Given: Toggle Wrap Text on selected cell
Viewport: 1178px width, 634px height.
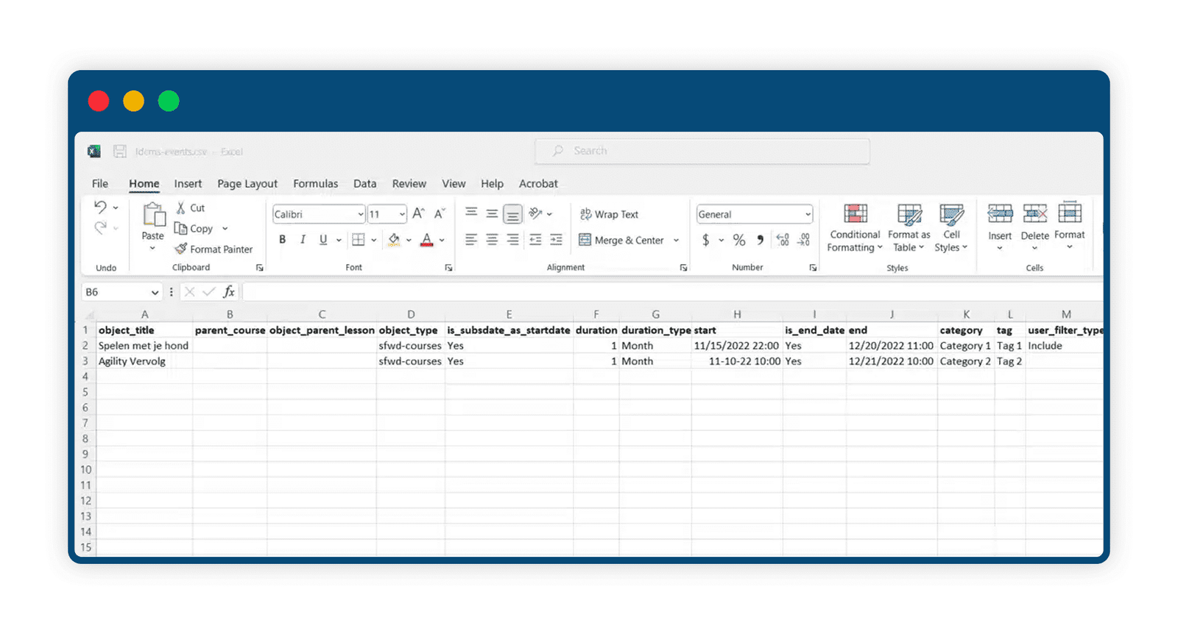Looking at the screenshot, I should pyautogui.click(x=609, y=214).
